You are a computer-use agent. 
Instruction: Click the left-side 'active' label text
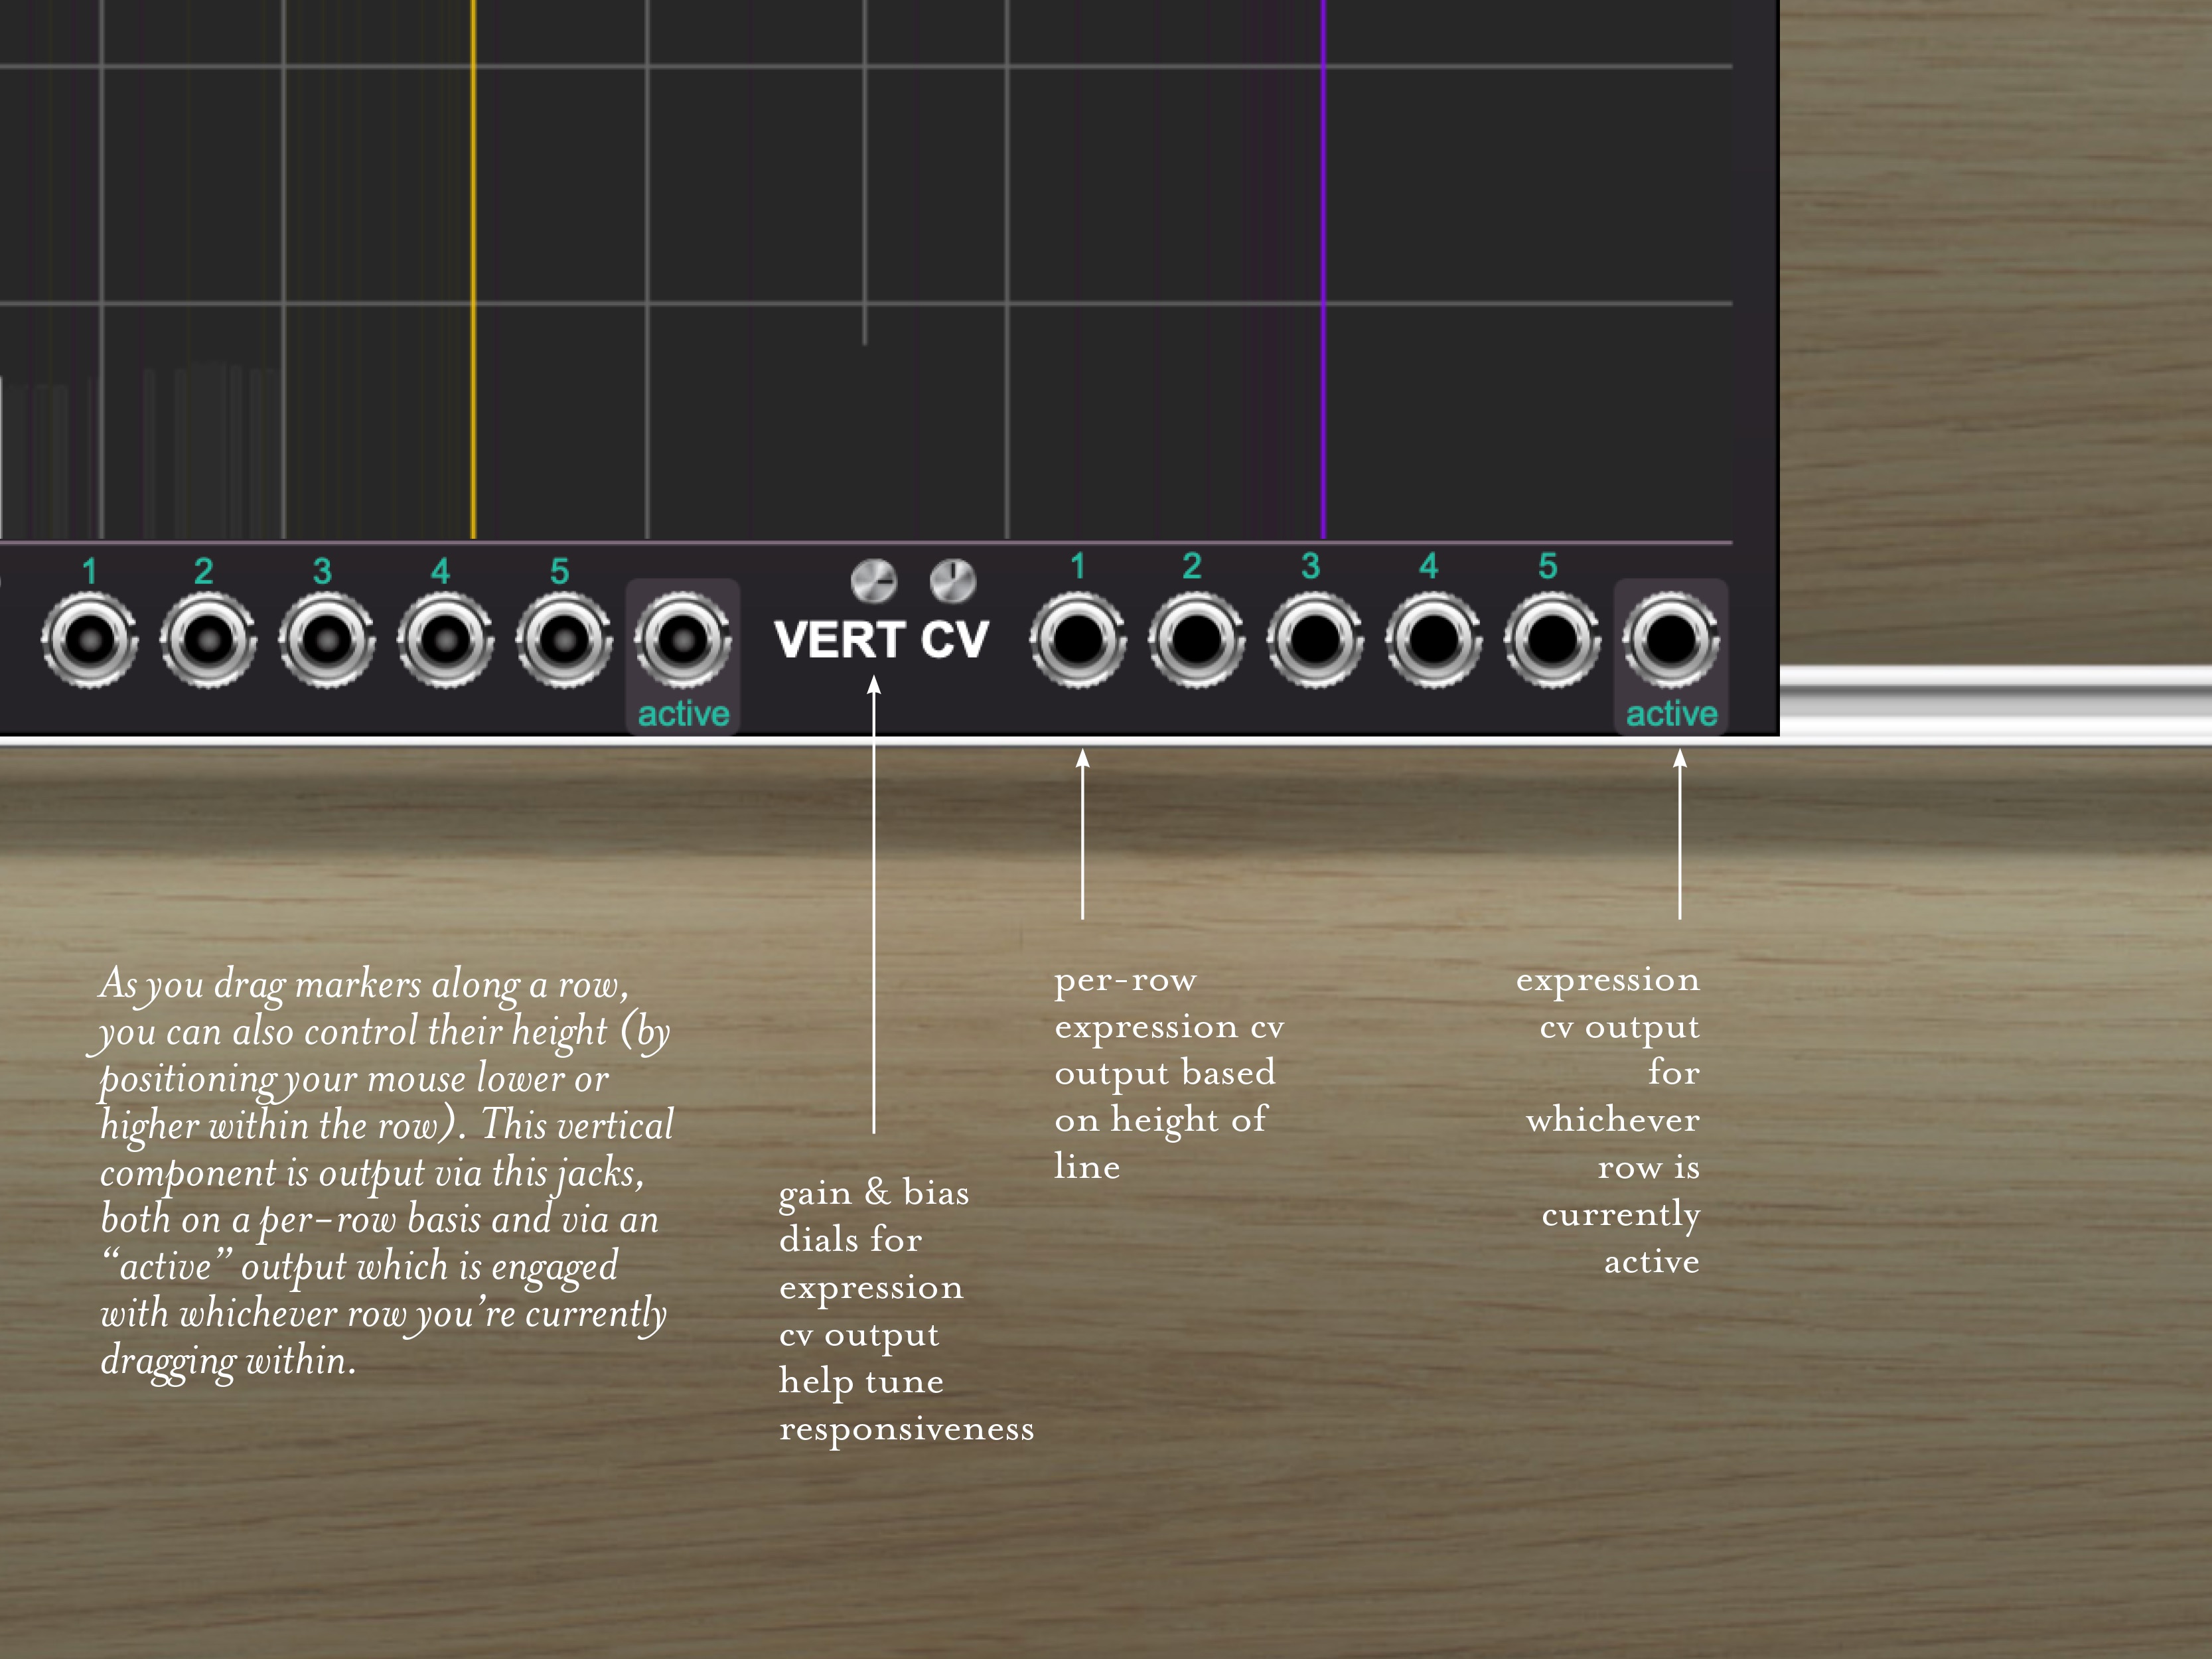683,714
